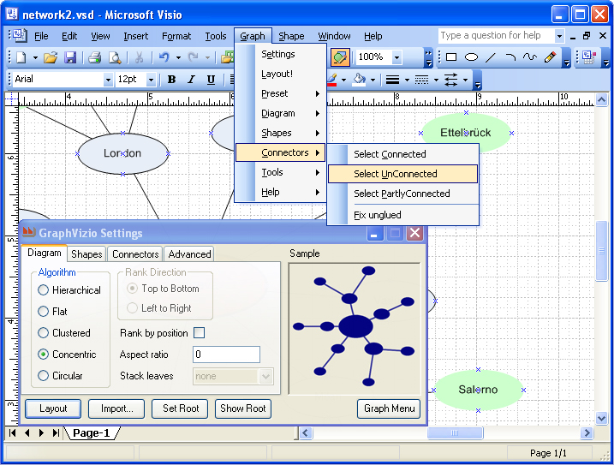Screen dimensions: 614x465
Task: Select the Flat algorithm option
Action: [43, 312]
